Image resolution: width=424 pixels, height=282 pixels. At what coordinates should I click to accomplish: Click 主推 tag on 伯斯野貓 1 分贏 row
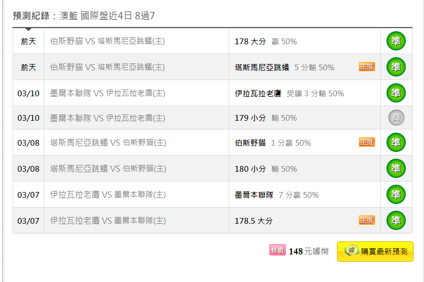[x=367, y=142]
